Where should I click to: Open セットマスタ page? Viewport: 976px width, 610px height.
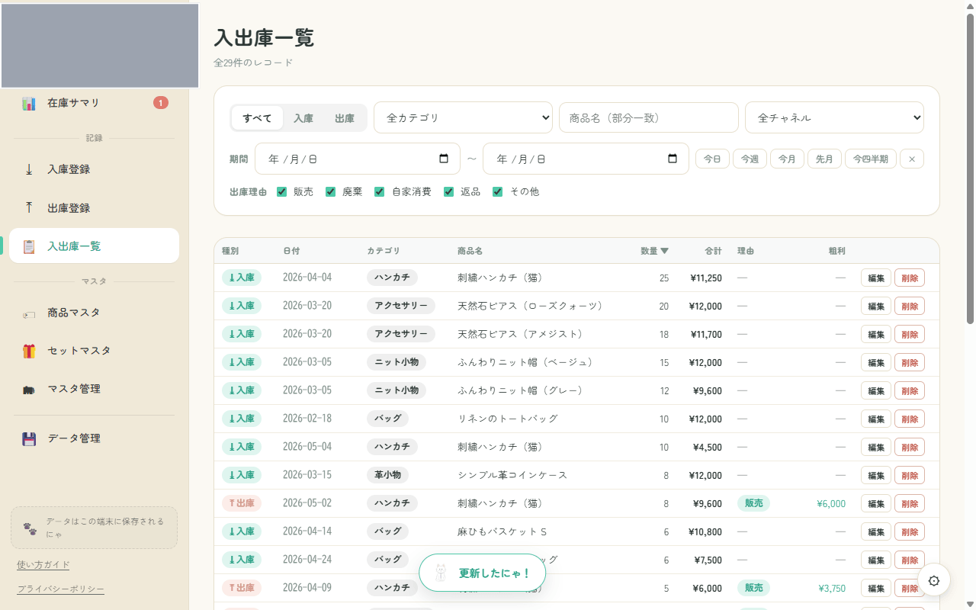94,351
